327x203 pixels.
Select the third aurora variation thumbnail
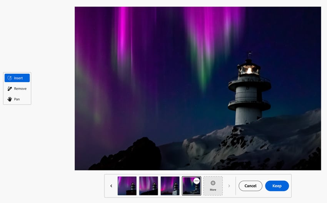point(170,186)
